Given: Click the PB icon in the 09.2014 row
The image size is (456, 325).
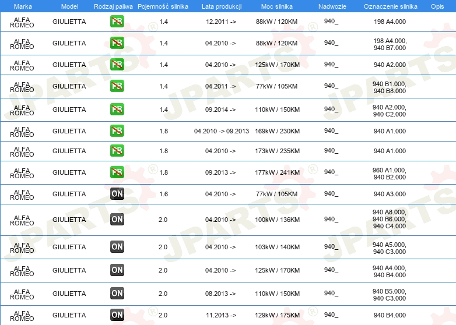Looking at the screenshot, I should (117, 109).
